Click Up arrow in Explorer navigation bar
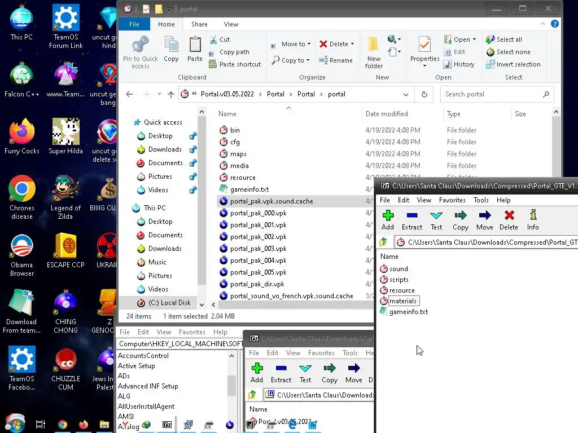The image size is (578, 433). click(170, 94)
